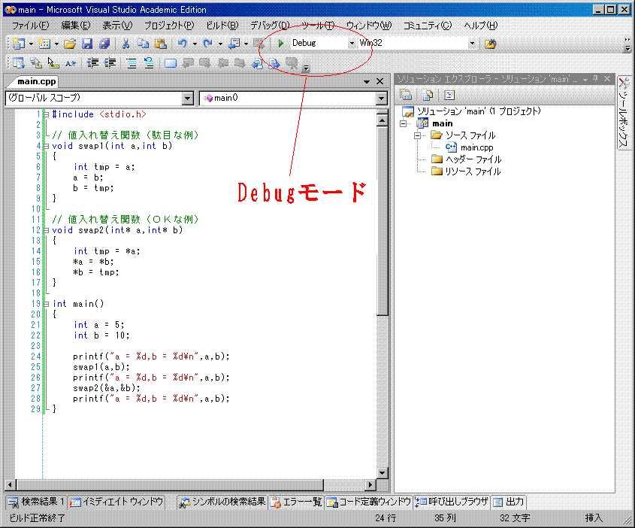
Task: Open the Project menu (プロジェクト)
Action: pos(169,25)
